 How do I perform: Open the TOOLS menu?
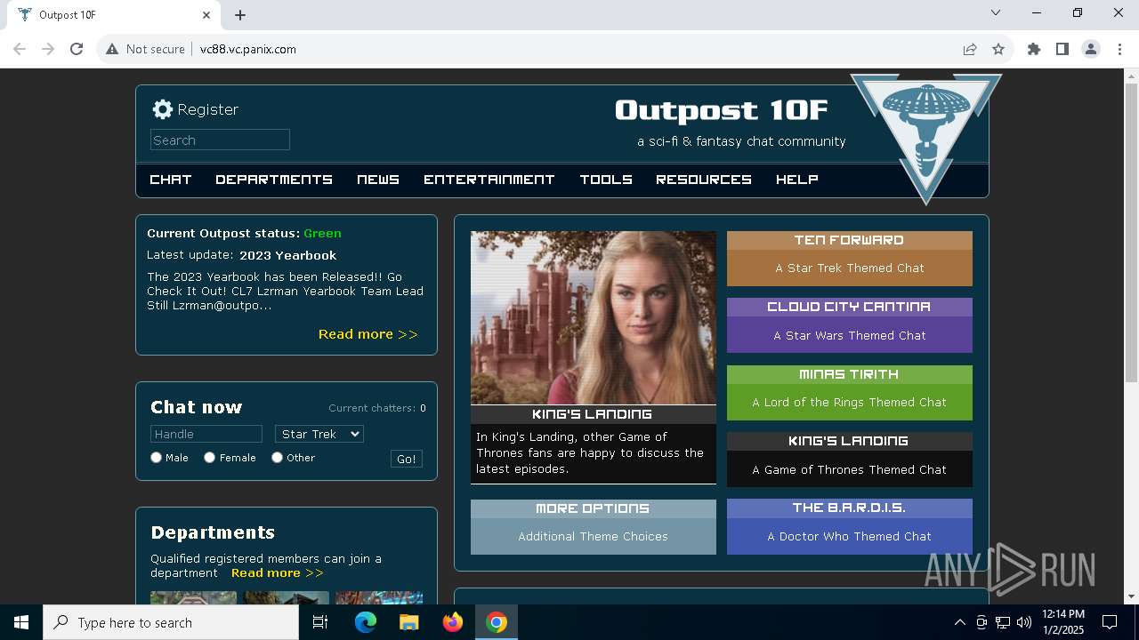pos(606,180)
